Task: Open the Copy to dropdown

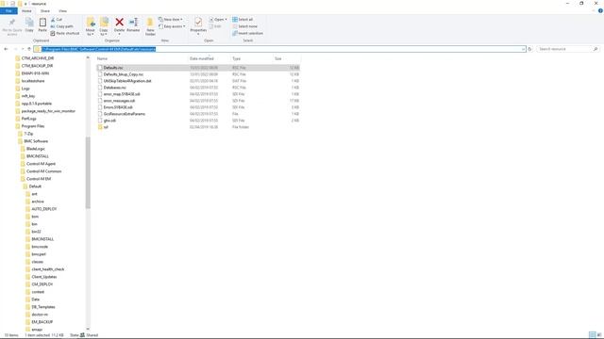Action: (x=104, y=26)
